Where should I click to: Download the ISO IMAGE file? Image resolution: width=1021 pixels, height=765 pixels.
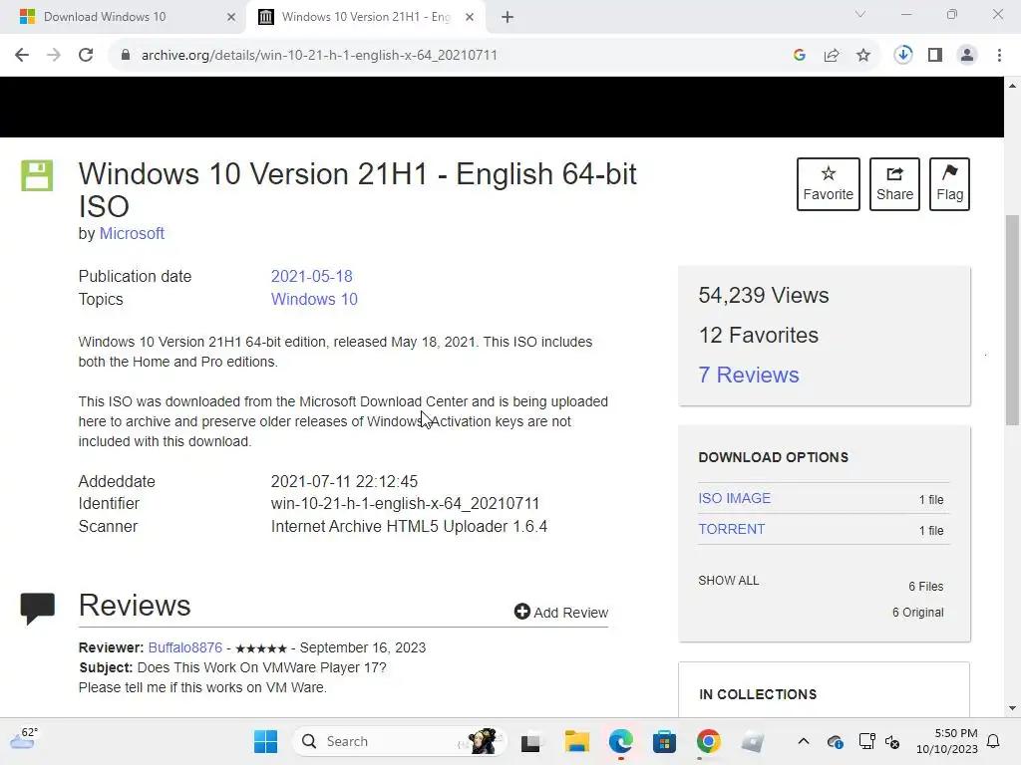[x=734, y=498]
